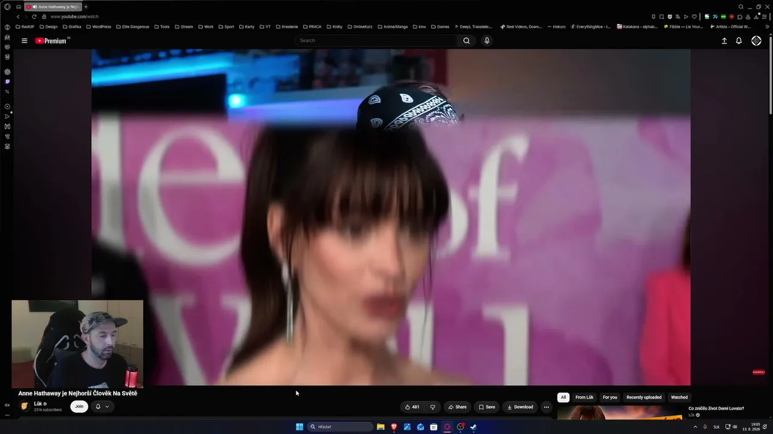The width and height of the screenshot is (773, 434).
Task: Open the Knihy bookmarks folder
Action: click(334, 27)
